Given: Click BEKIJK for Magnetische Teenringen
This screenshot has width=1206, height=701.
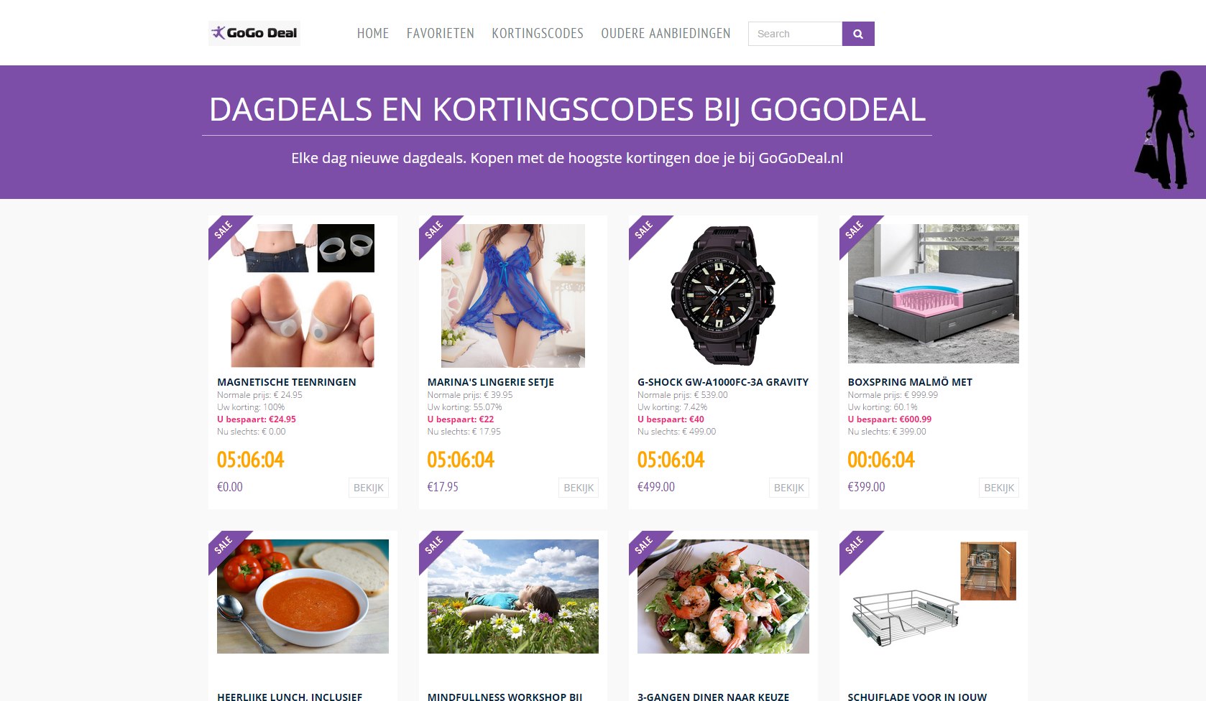Looking at the screenshot, I should click(369, 488).
